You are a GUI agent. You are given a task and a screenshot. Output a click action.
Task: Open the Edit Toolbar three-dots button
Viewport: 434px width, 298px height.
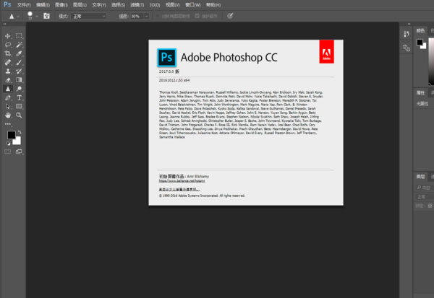[8, 124]
